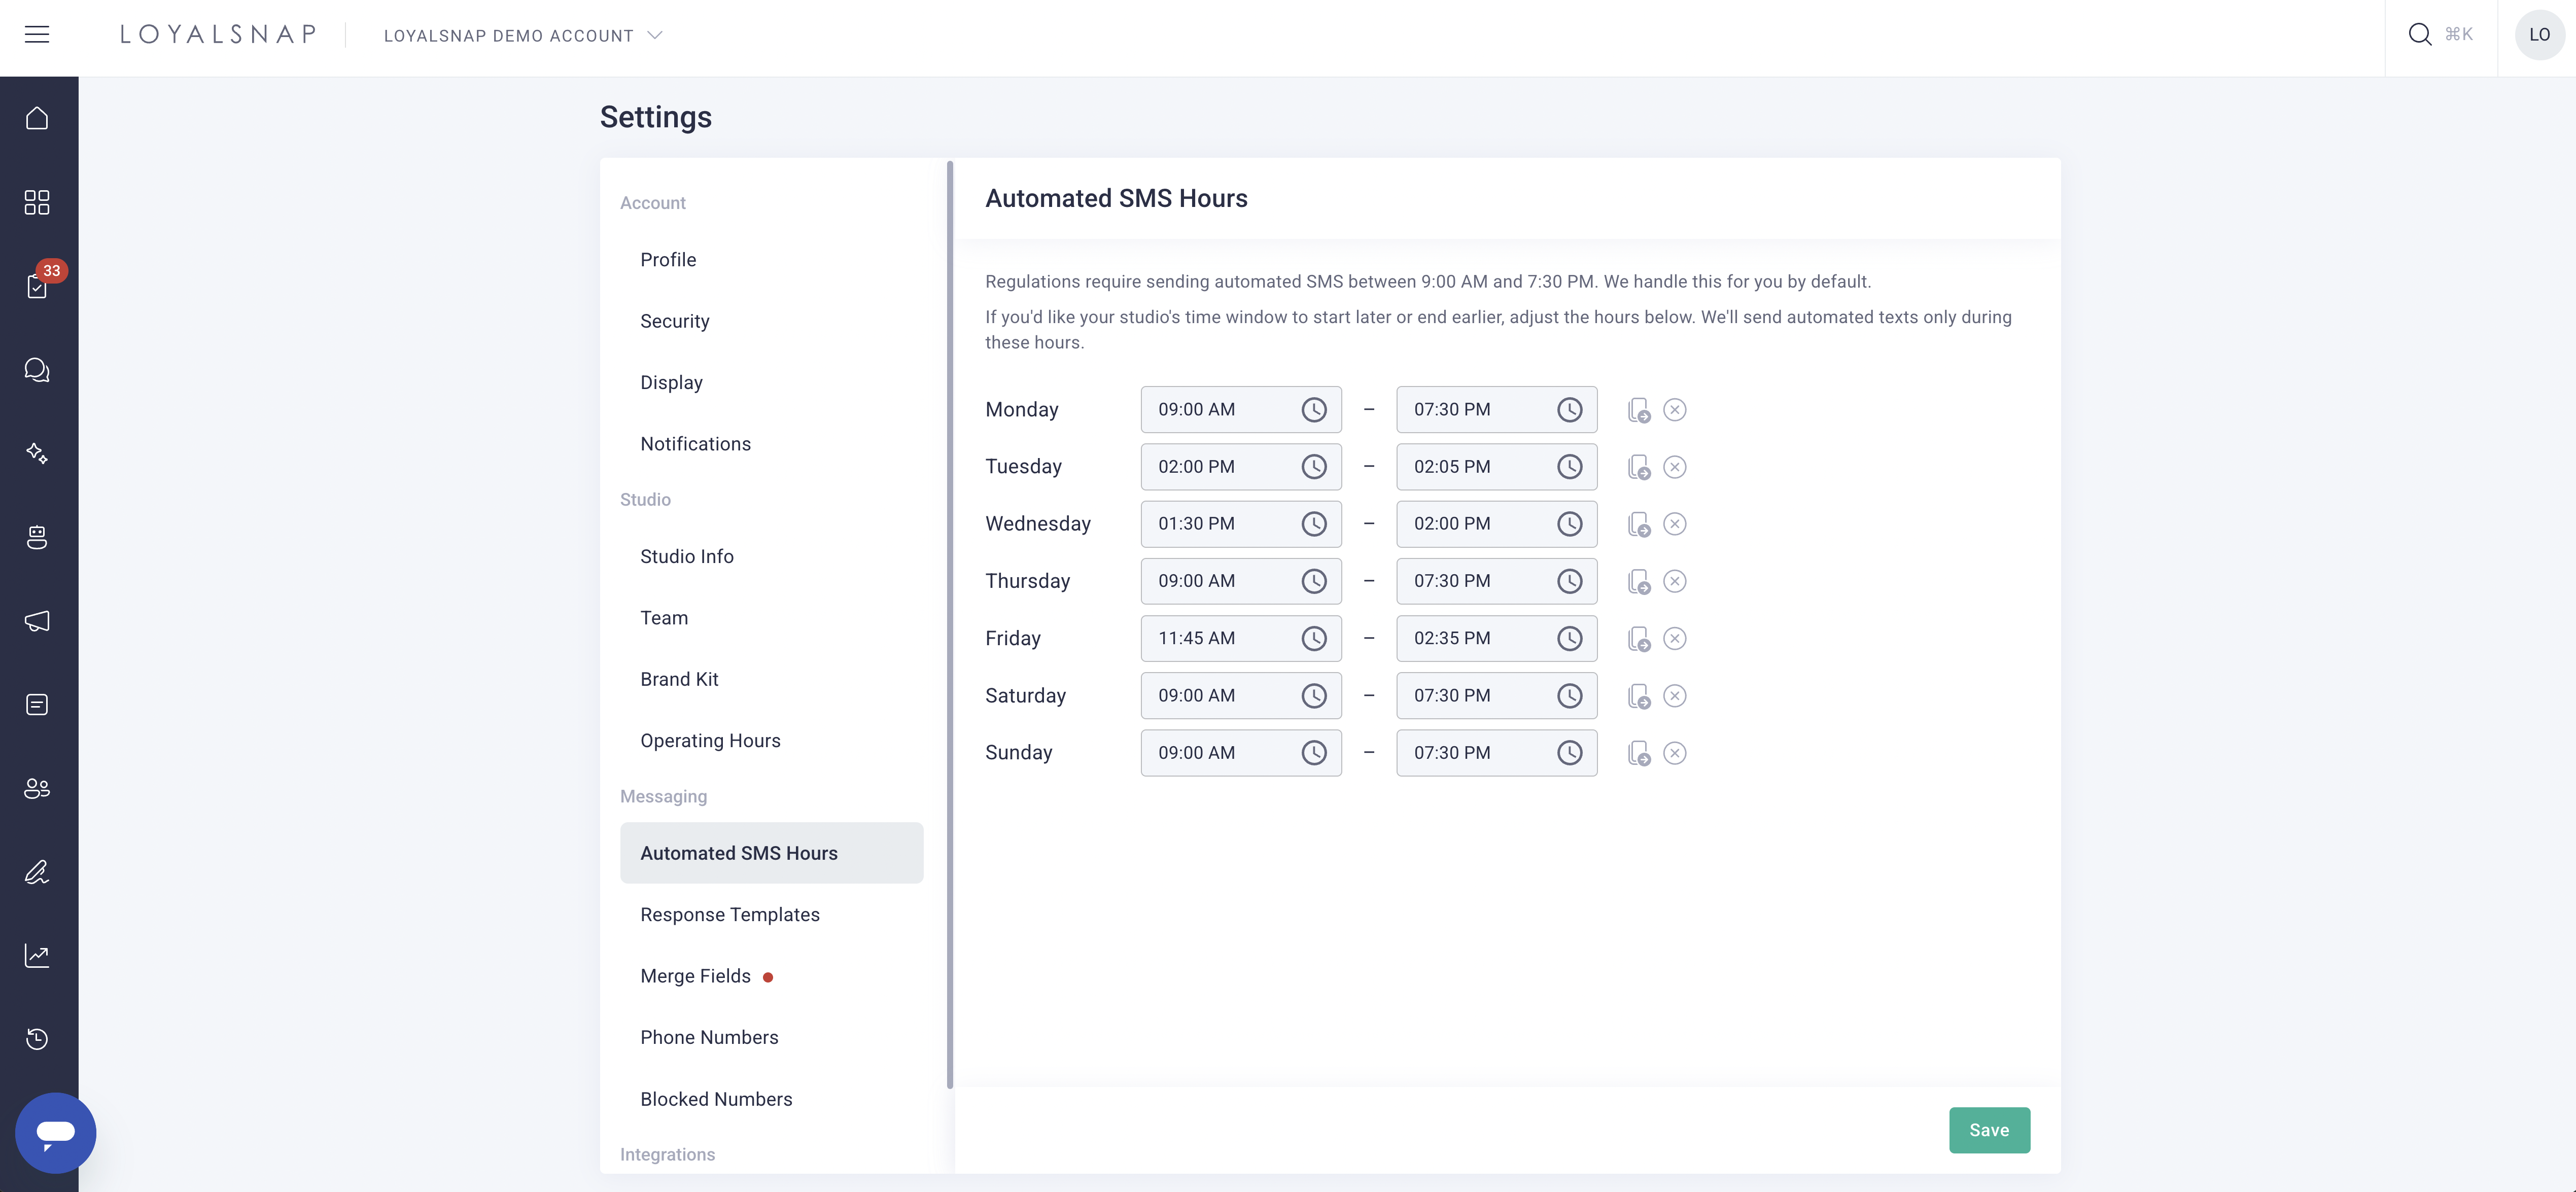
Task: Clear Thursday's SMS hours
Action: coord(1675,581)
